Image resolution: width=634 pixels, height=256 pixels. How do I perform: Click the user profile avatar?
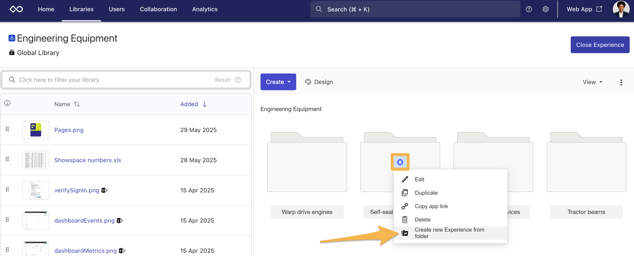[621, 9]
